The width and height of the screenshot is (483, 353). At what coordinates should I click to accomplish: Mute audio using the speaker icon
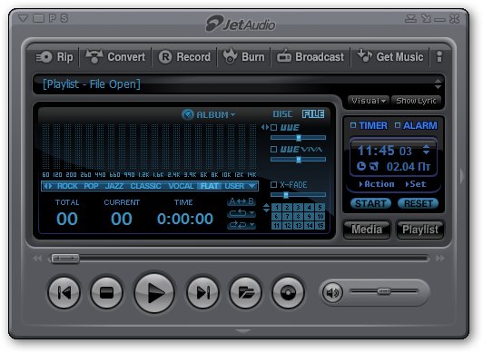click(332, 292)
